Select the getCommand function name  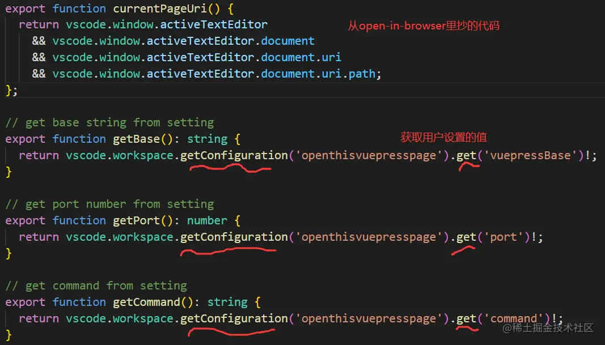click(x=146, y=302)
